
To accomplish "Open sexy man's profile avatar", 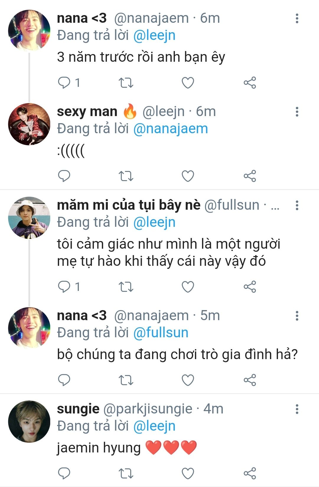I will click(x=29, y=124).
